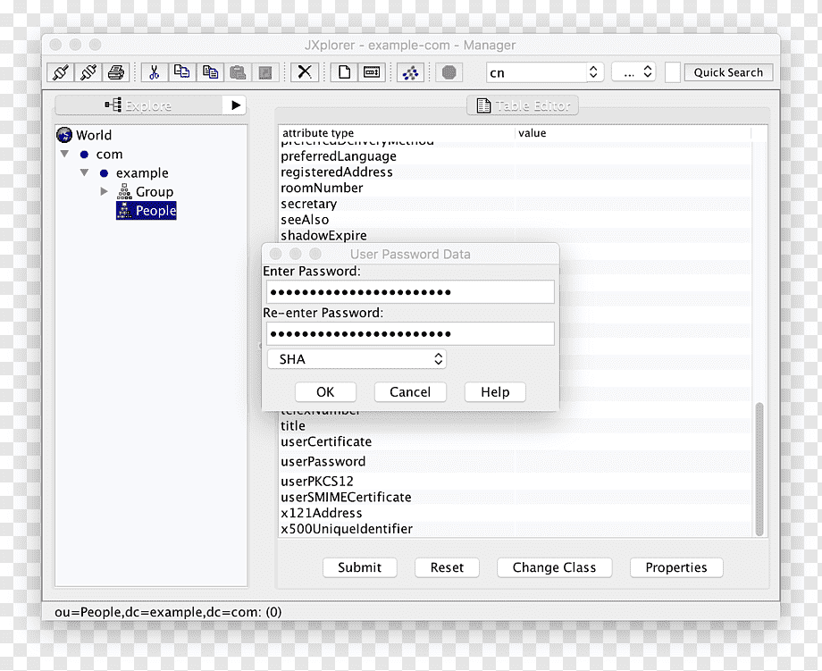822x671 pixels.
Task: Click the seeAlso attribute row
Action: coord(516,219)
